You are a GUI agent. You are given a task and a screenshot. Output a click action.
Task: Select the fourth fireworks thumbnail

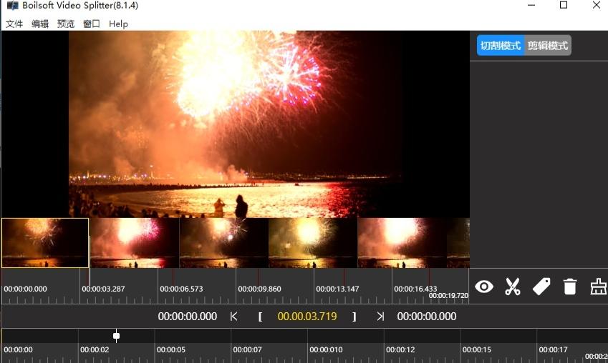[x=313, y=243]
